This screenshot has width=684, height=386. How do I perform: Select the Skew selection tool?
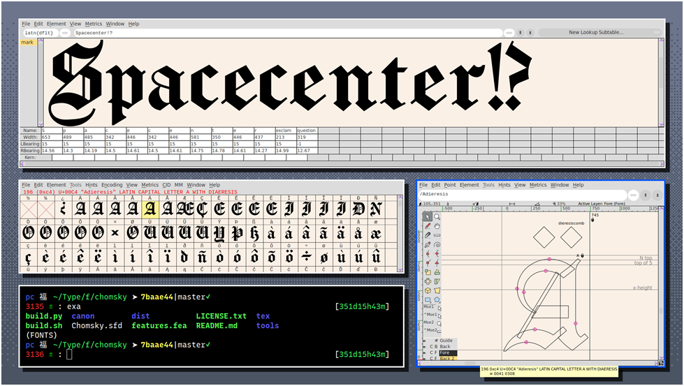(437, 281)
